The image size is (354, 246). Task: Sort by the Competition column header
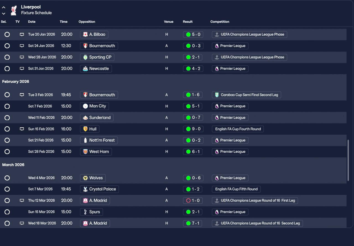click(220, 22)
